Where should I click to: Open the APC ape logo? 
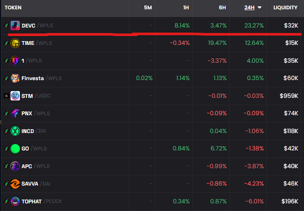click(x=15, y=166)
